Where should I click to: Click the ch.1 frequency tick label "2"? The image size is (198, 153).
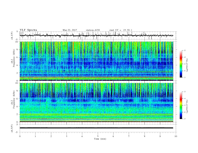pyautogui.click(x=17, y=73)
